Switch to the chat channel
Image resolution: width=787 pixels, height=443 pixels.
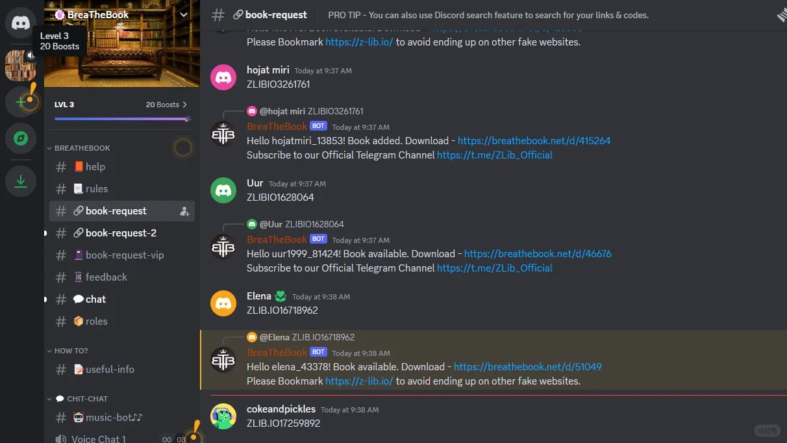(x=122, y=299)
